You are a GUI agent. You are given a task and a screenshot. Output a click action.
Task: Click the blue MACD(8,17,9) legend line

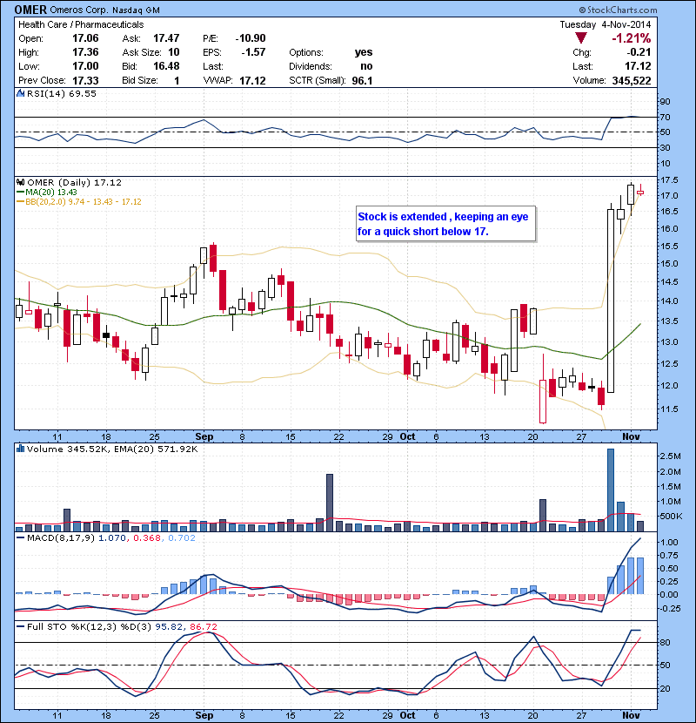coord(20,538)
